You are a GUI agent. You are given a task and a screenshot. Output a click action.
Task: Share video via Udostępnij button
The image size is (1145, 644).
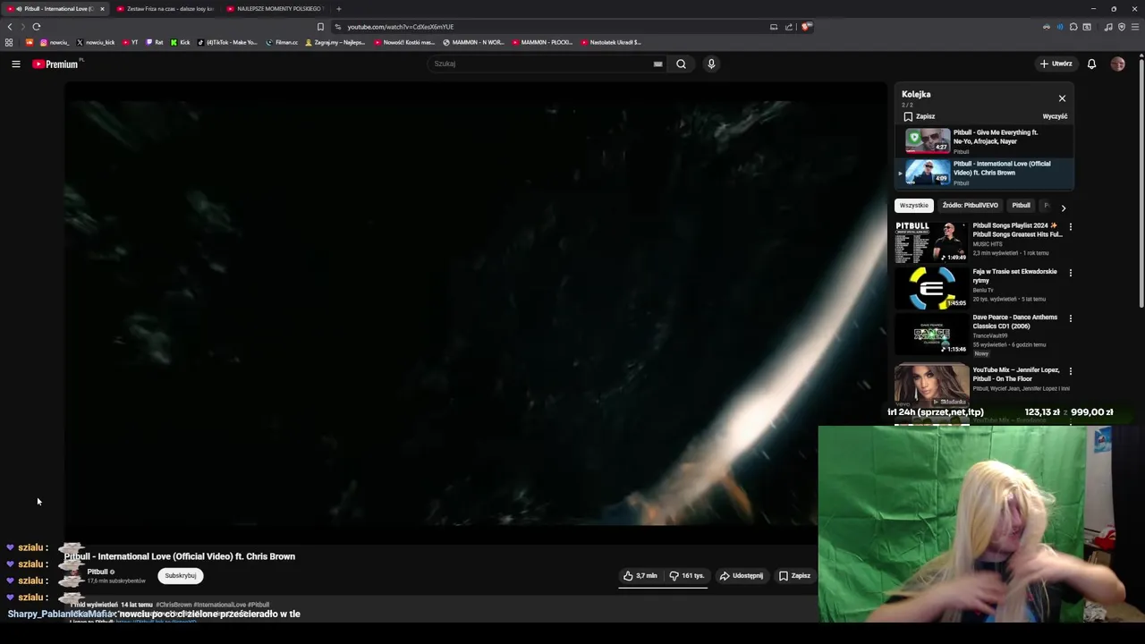click(x=742, y=576)
